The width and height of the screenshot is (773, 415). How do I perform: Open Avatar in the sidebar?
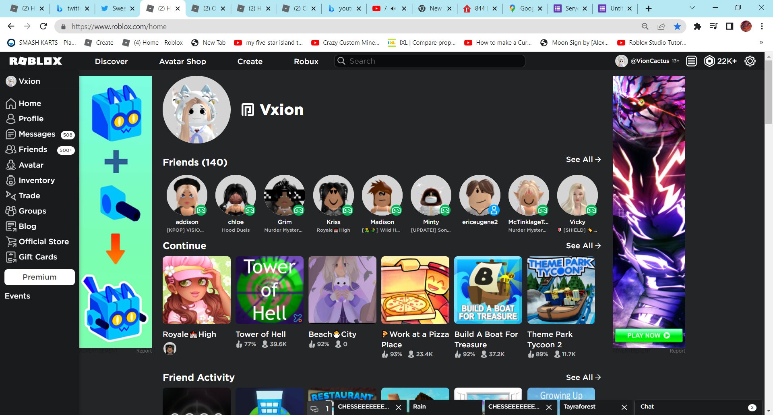coord(25,165)
